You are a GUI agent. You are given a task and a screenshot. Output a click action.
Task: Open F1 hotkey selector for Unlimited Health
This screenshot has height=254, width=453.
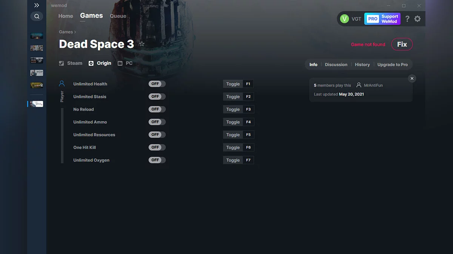pyautogui.click(x=248, y=84)
